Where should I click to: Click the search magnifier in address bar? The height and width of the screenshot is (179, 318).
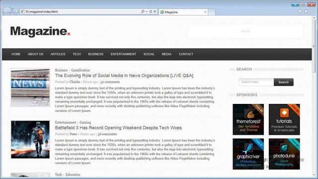[143, 11]
